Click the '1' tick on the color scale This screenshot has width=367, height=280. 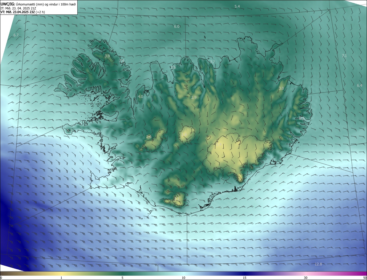[x=61, y=278]
